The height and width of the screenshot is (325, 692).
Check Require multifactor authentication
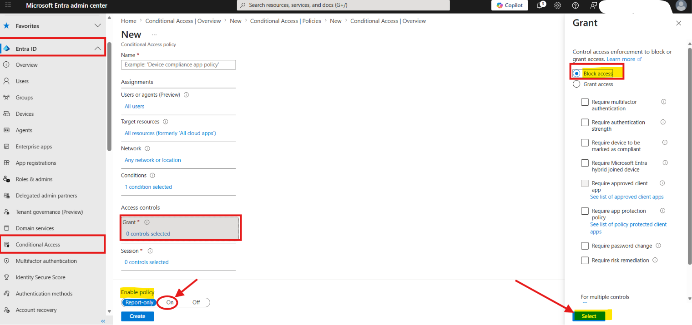(585, 102)
